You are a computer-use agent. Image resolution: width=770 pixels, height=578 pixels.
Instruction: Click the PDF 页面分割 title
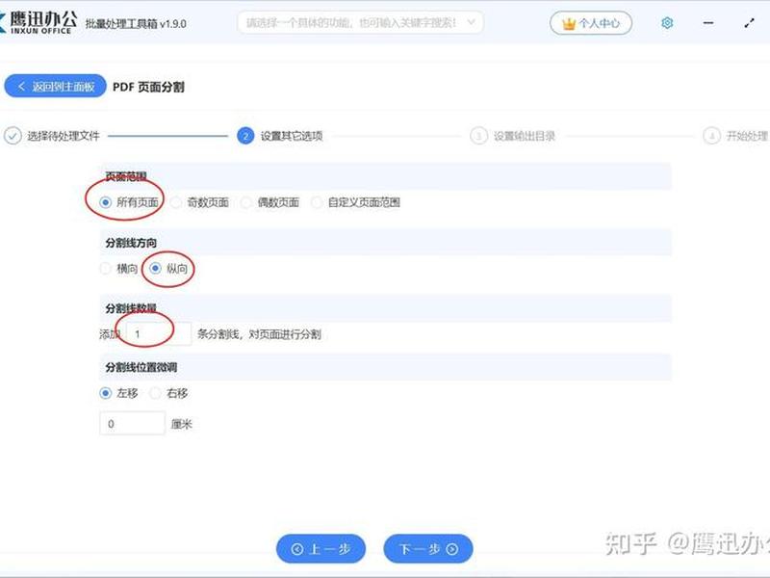148,87
